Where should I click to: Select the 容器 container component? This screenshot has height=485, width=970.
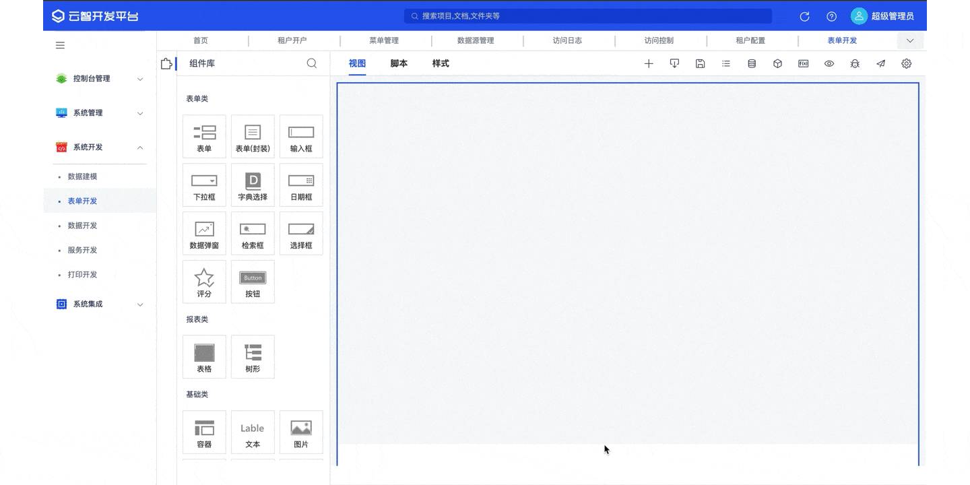[x=204, y=432]
